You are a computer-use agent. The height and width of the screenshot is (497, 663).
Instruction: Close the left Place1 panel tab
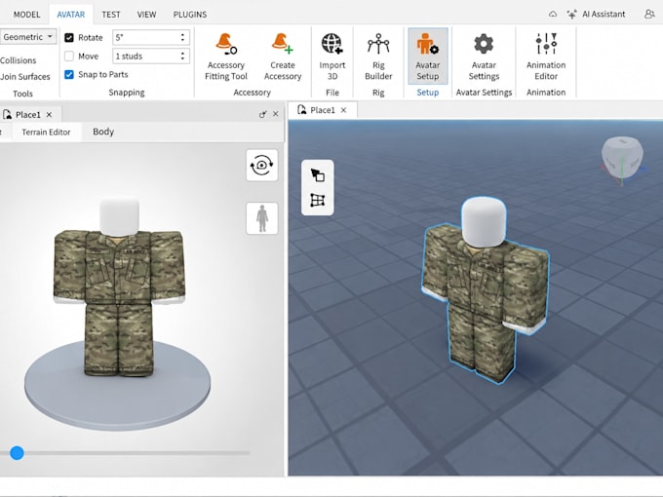(49, 115)
